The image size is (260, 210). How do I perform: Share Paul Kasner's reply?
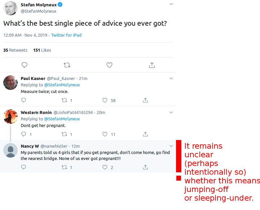pyautogui.click(x=145, y=100)
